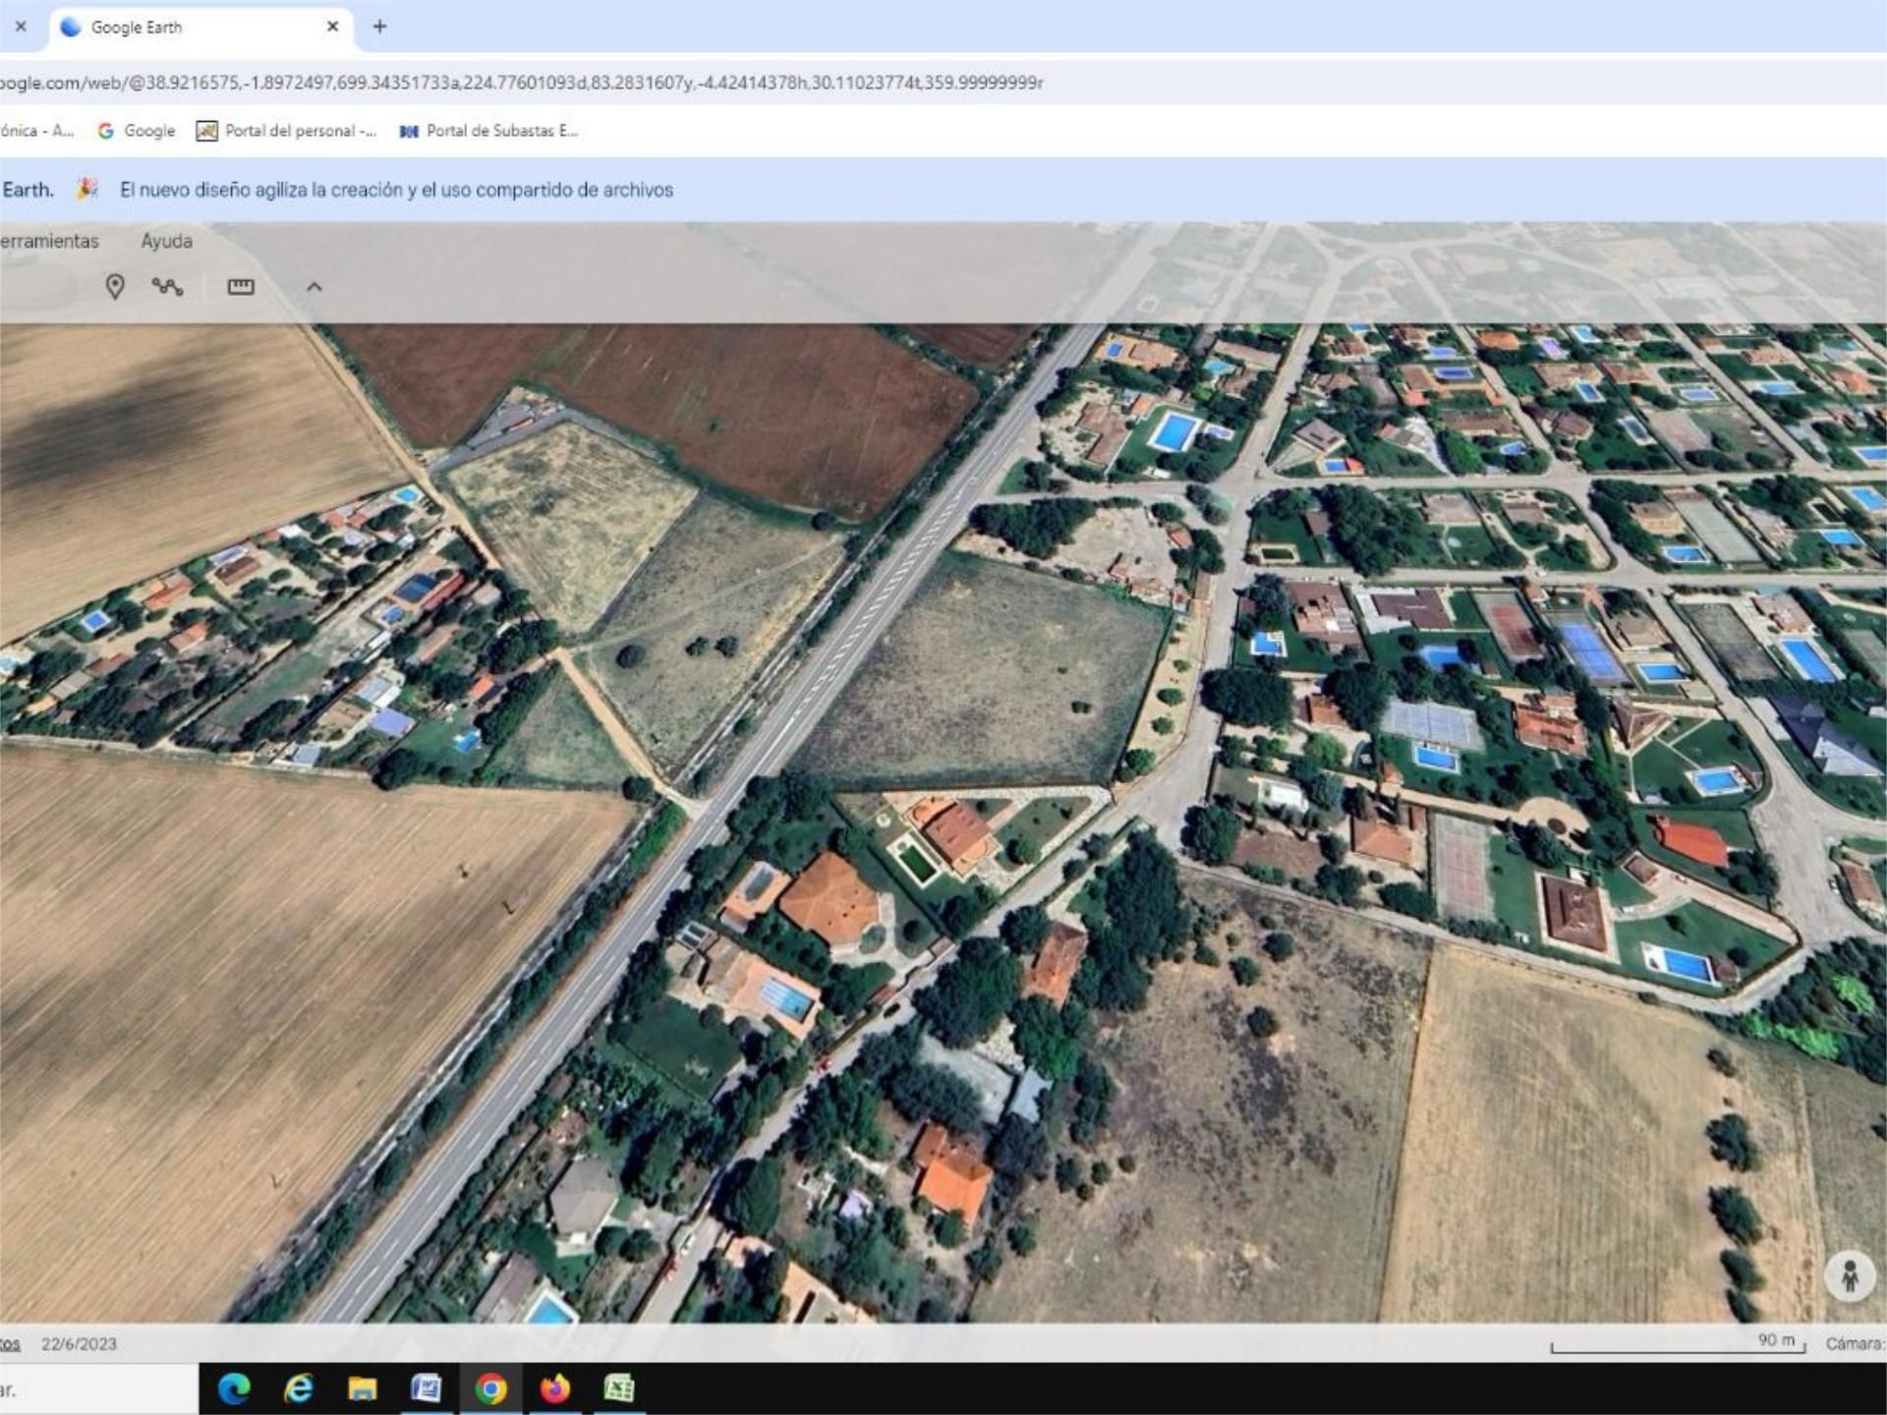Open the Portal del personal bookmark
The width and height of the screenshot is (1887, 1415).
[287, 131]
